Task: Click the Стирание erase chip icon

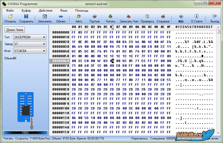Action: [x=163, y=17]
